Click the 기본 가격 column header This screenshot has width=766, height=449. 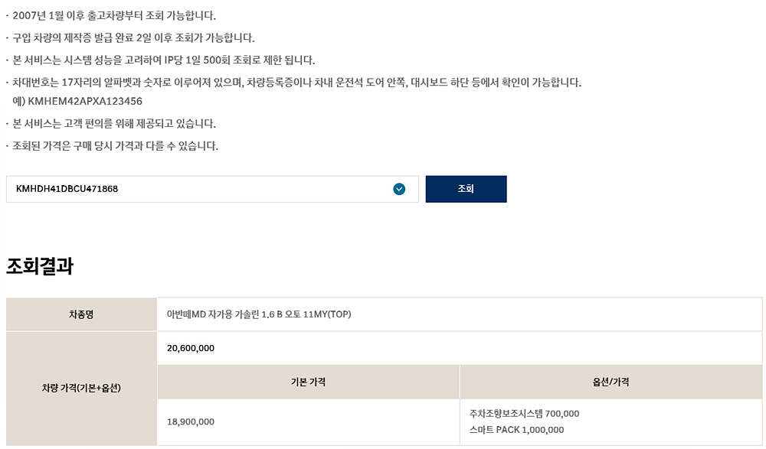(308, 382)
